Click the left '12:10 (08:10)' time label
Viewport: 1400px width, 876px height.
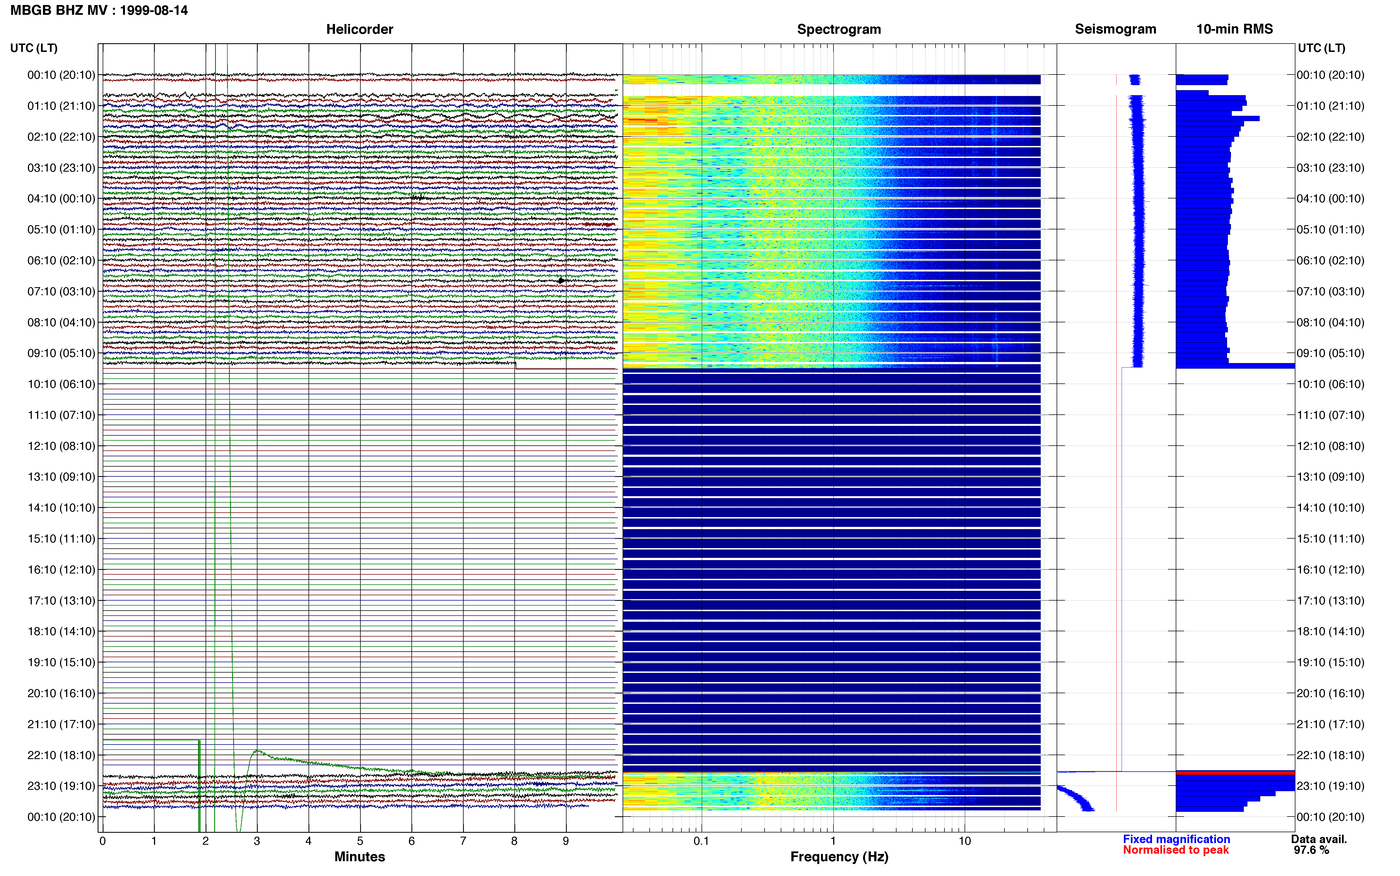pos(61,446)
